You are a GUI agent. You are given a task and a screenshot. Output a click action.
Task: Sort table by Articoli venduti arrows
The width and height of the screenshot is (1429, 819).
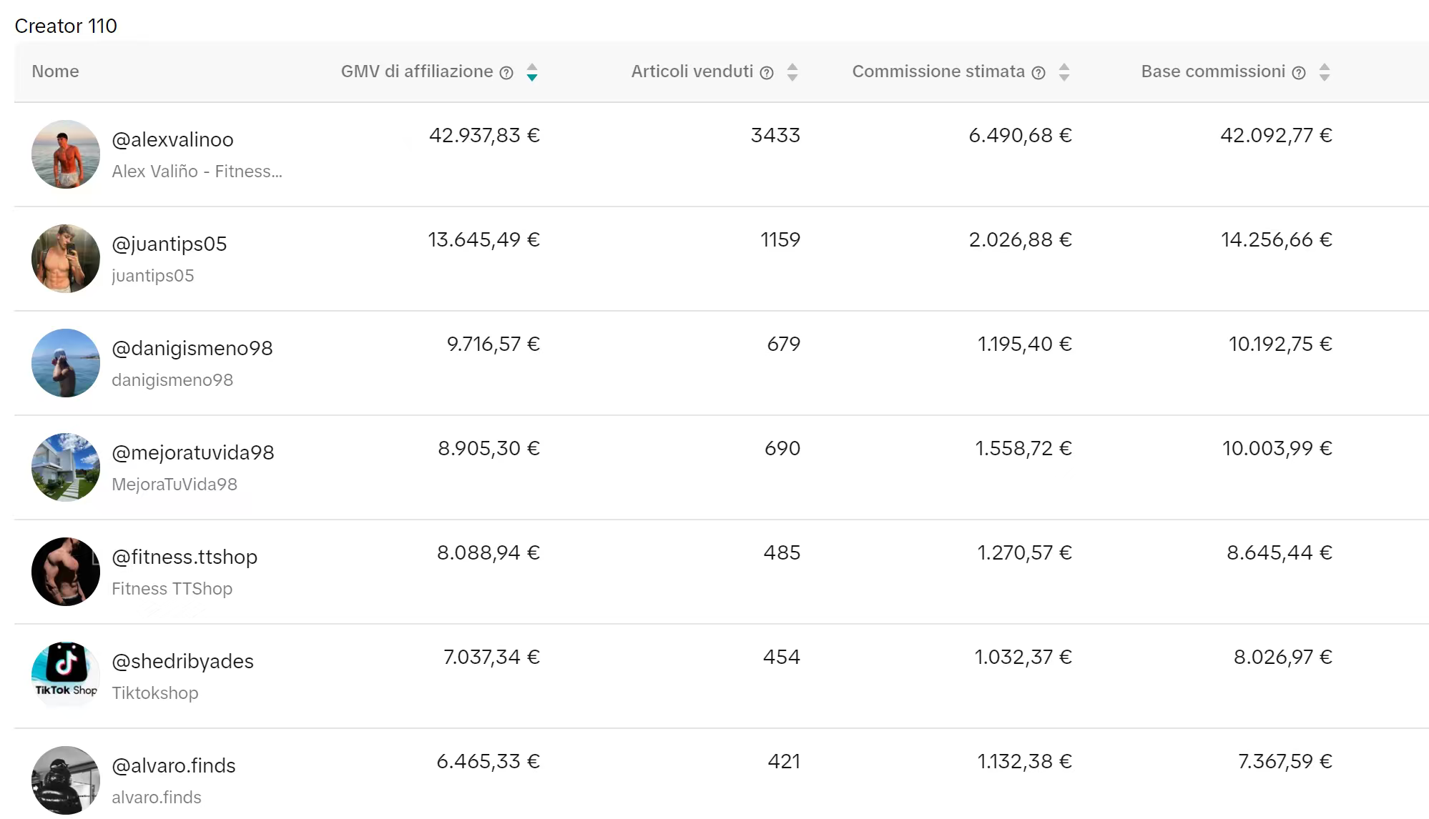point(792,72)
